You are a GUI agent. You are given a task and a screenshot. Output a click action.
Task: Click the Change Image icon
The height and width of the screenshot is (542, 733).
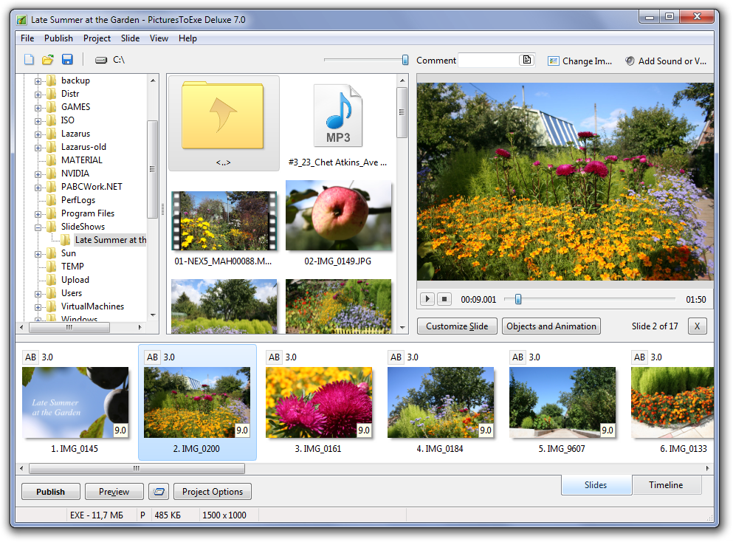pos(554,61)
